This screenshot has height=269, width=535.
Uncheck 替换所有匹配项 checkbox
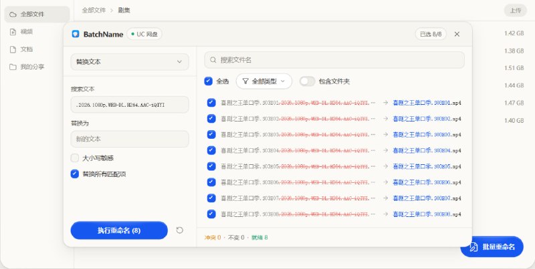click(x=75, y=174)
